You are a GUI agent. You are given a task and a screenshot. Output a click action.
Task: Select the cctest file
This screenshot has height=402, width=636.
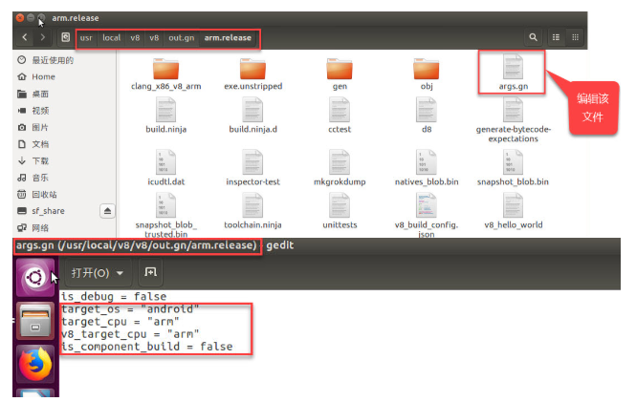point(340,116)
